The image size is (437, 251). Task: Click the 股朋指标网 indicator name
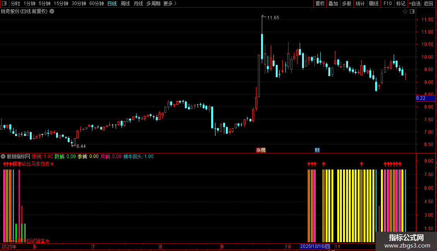(x=19, y=156)
